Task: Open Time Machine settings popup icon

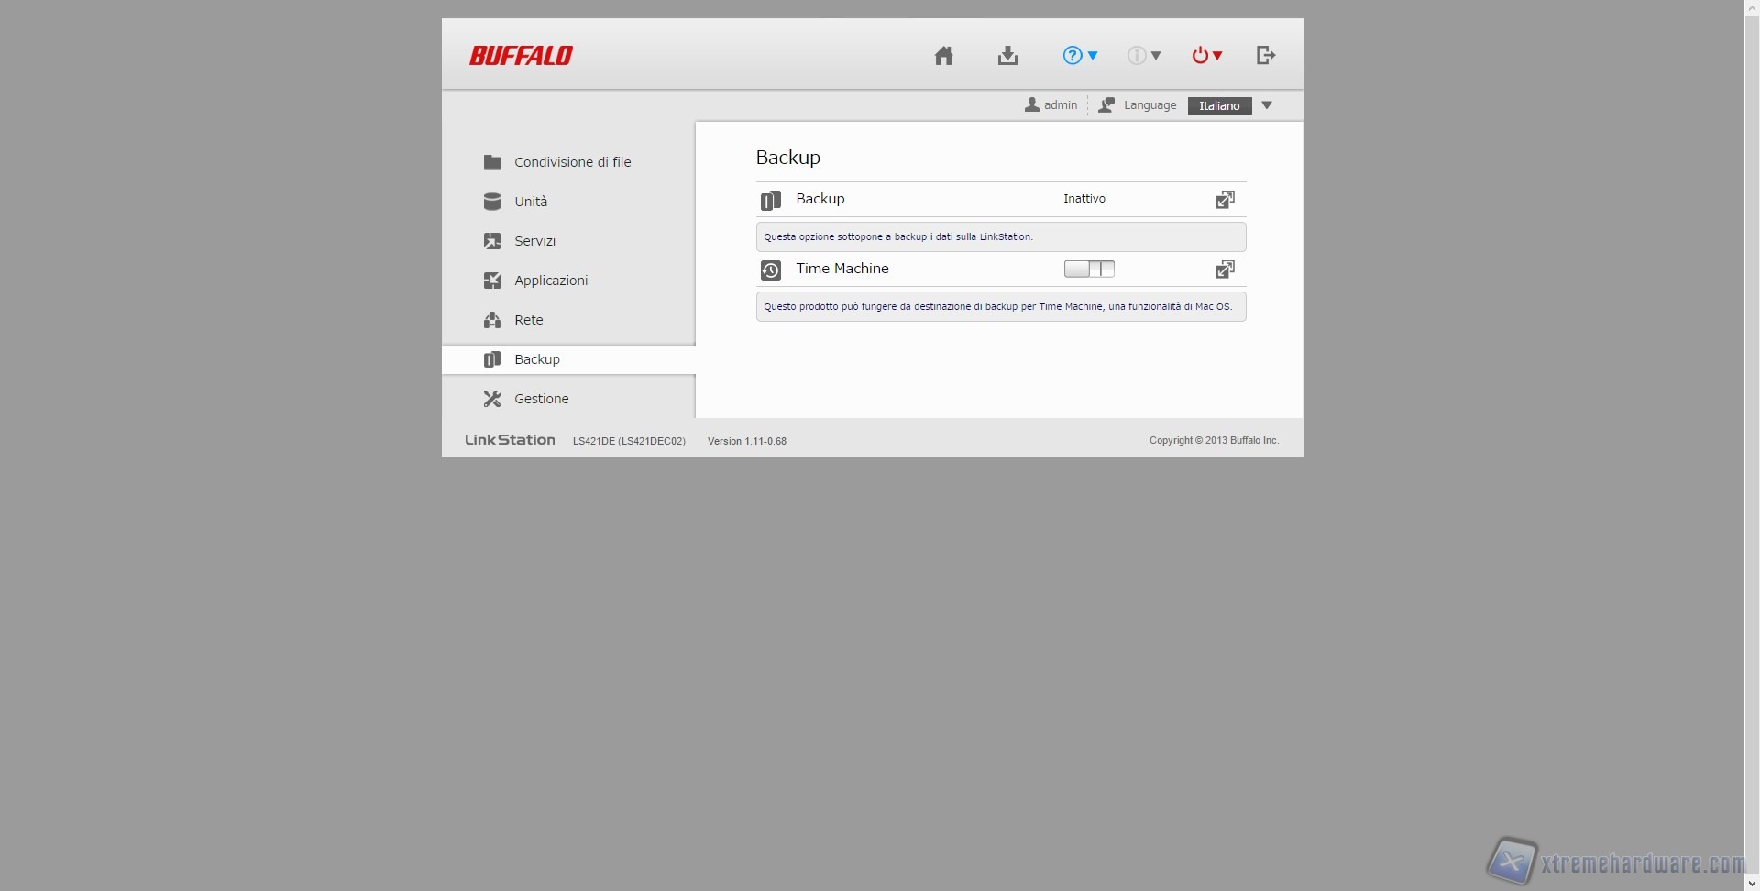Action: click(1225, 269)
